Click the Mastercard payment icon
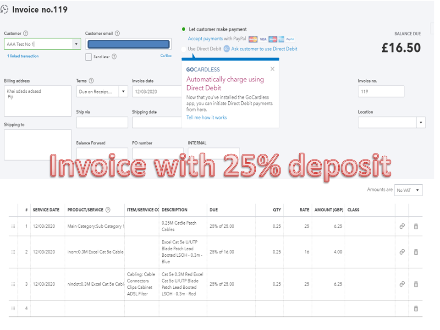The image size is (440, 330). point(253,39)
